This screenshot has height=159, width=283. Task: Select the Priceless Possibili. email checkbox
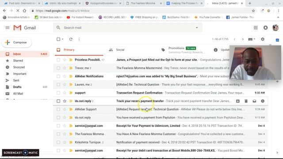pyautogui.click(x=58, y=60)
